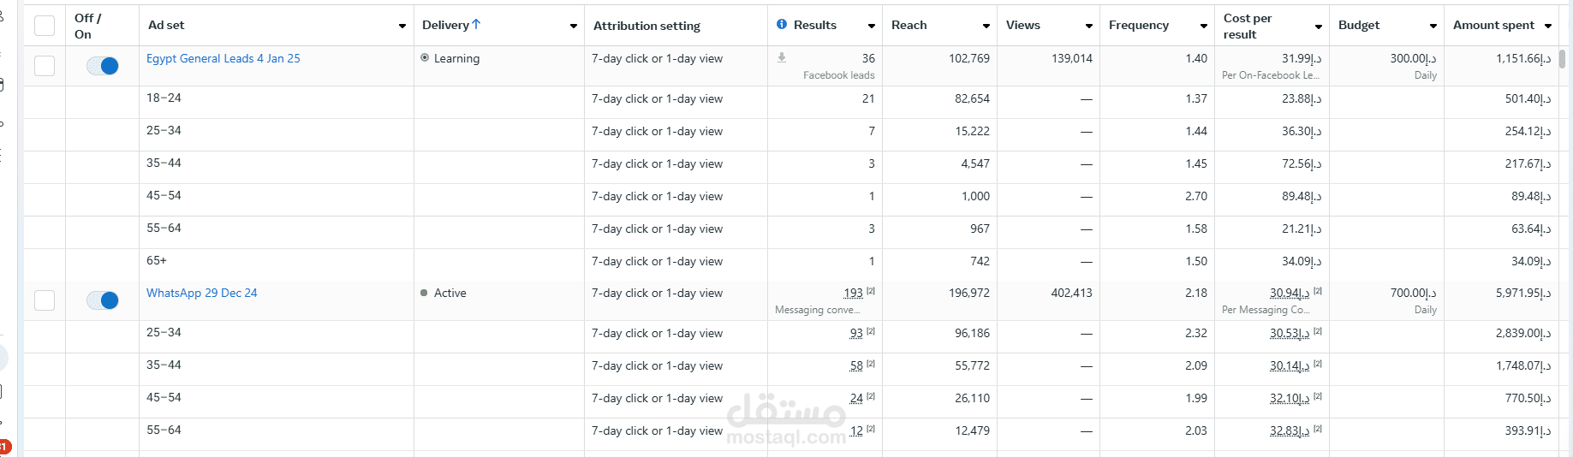Click the 93 results value for 25–34
Viewport: 1573px width, 457px height.
point(856,333)
